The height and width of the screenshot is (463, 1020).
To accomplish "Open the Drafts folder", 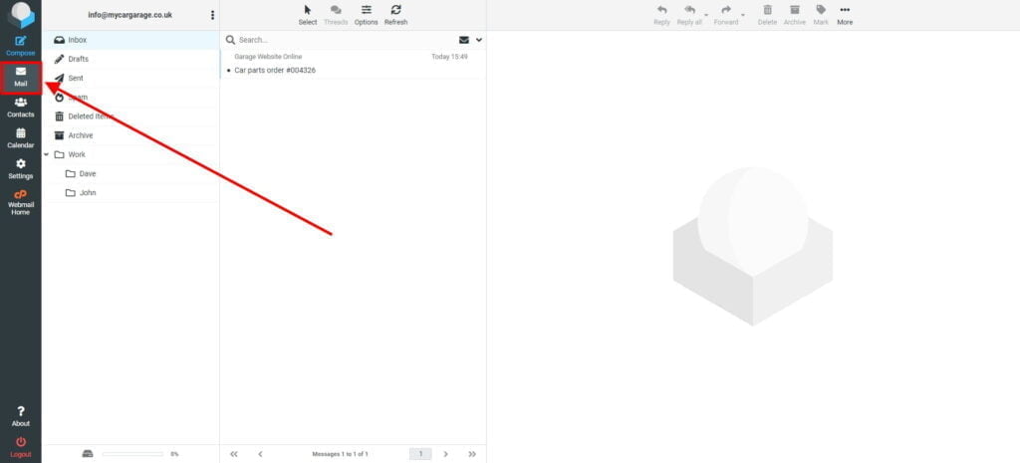I will pyautogui.click(x=130, y=59).
